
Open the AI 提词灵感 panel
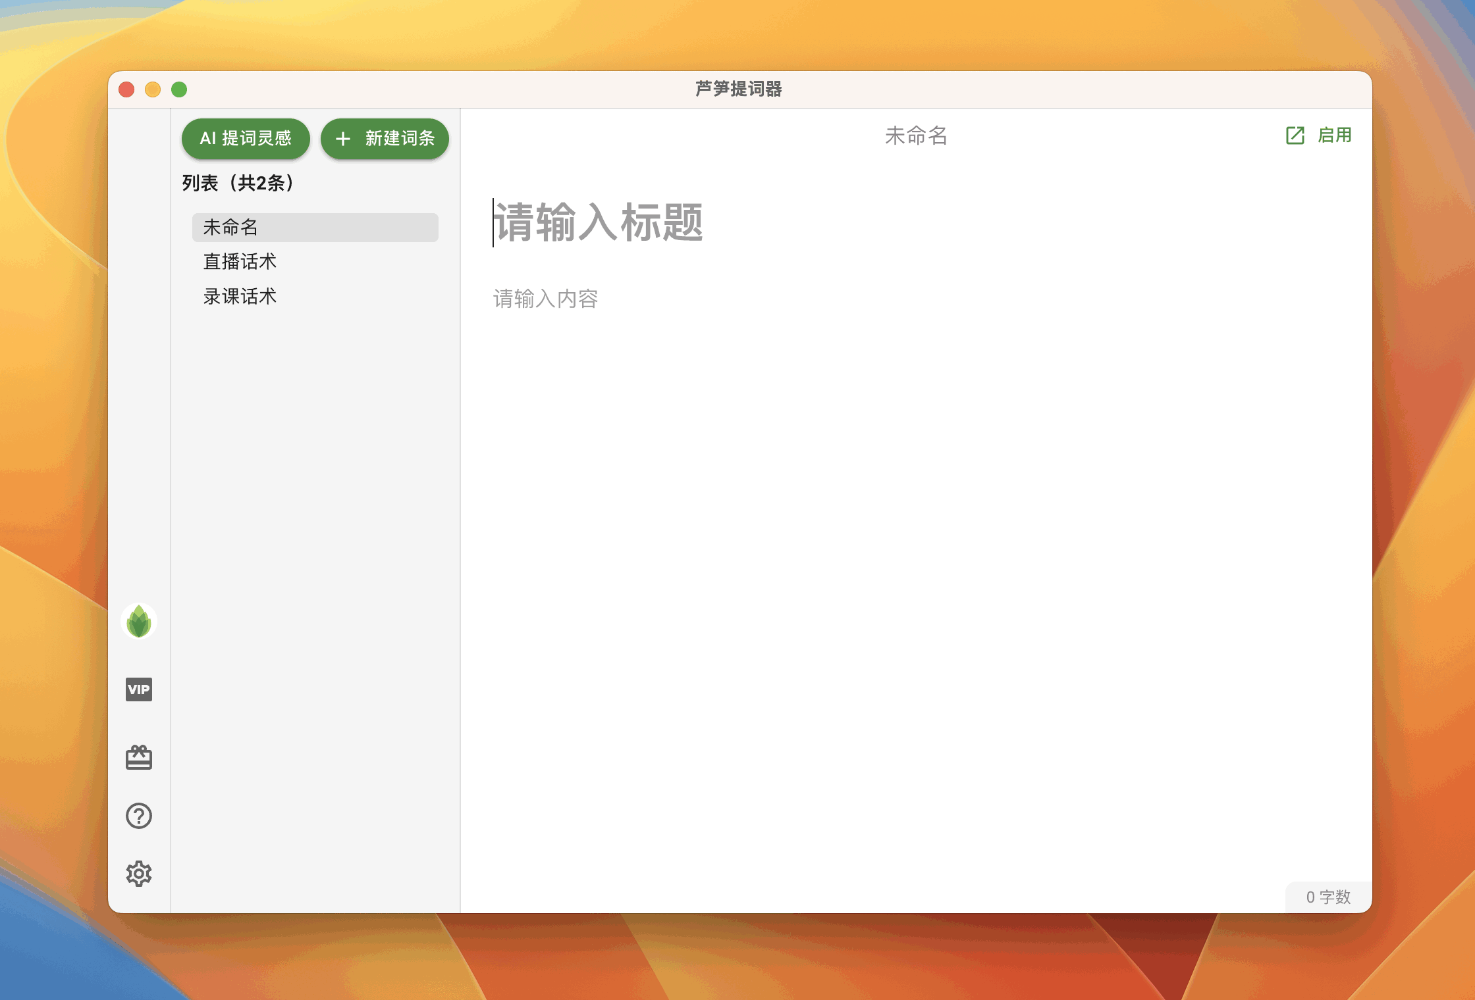246,139
